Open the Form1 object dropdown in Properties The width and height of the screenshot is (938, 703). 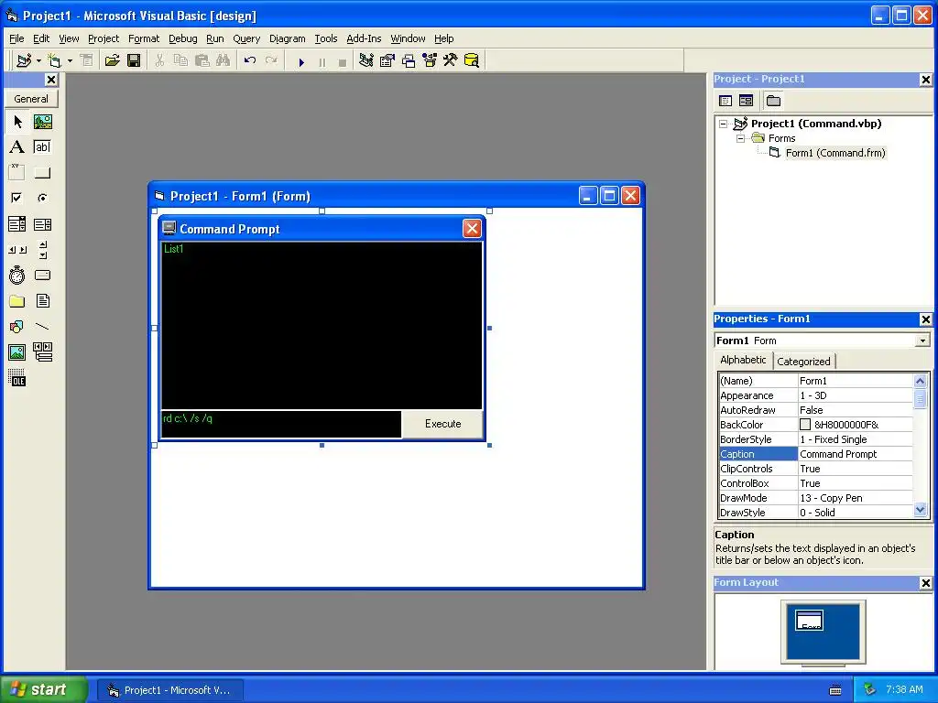tap(922, 341)
